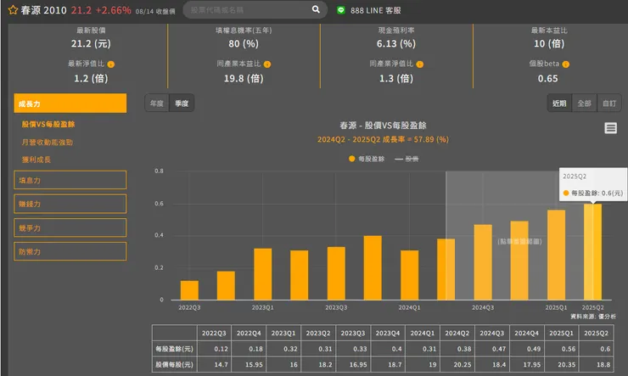Viewport: 628px width, 376px height.
Task: Expand the 賺錢力 section
Action: pyautogui.click(x=70, y=204)
